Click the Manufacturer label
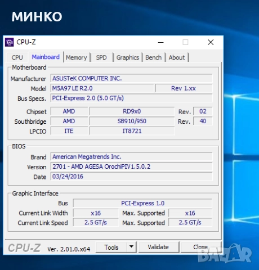259x270 pixels. click(x=28, y=79)
